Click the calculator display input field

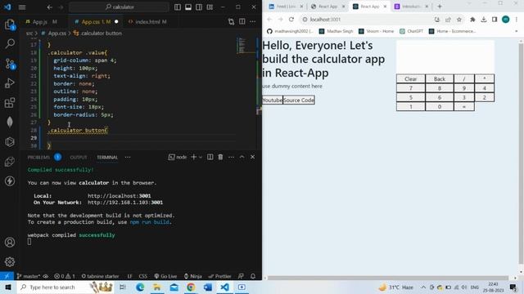tap(445, 56)
